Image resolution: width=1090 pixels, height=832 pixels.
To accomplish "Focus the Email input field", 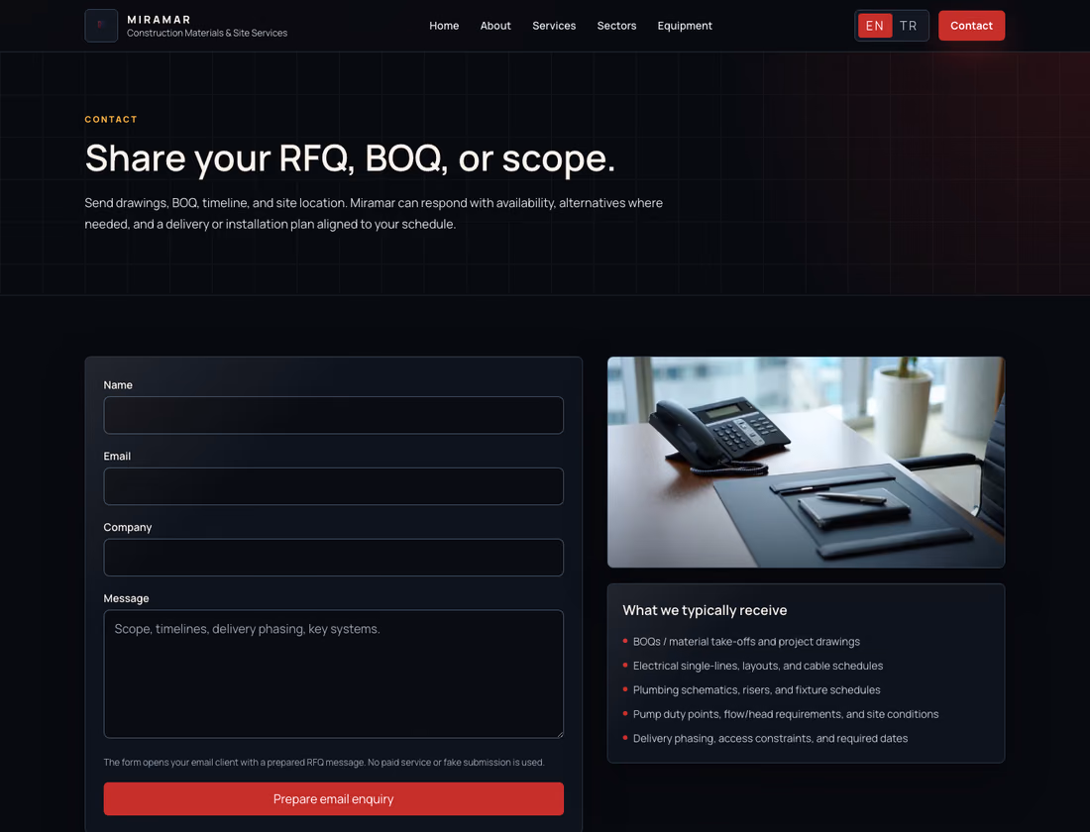I will (x=333, y=486).
